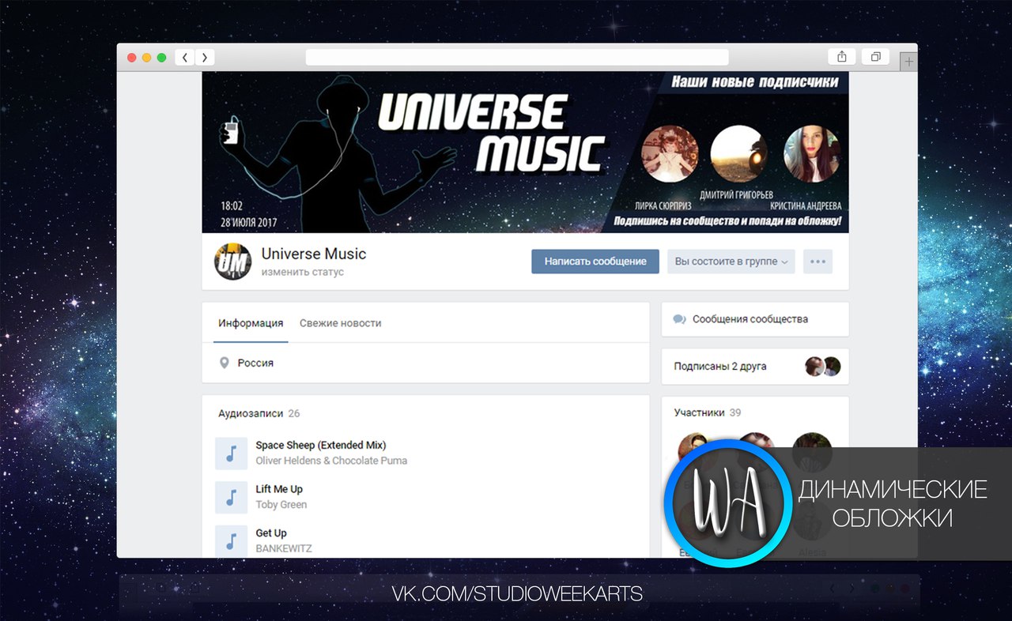
Task: Open Сообщения сообщества
Action: (750, 319)
